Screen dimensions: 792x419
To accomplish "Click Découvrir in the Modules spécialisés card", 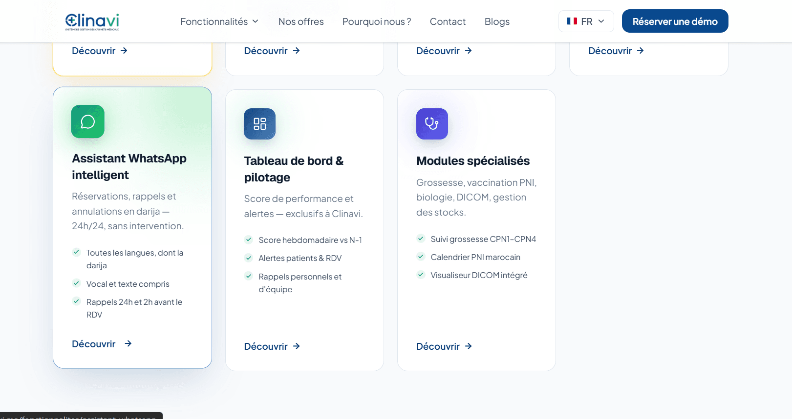I will [444, 346].
